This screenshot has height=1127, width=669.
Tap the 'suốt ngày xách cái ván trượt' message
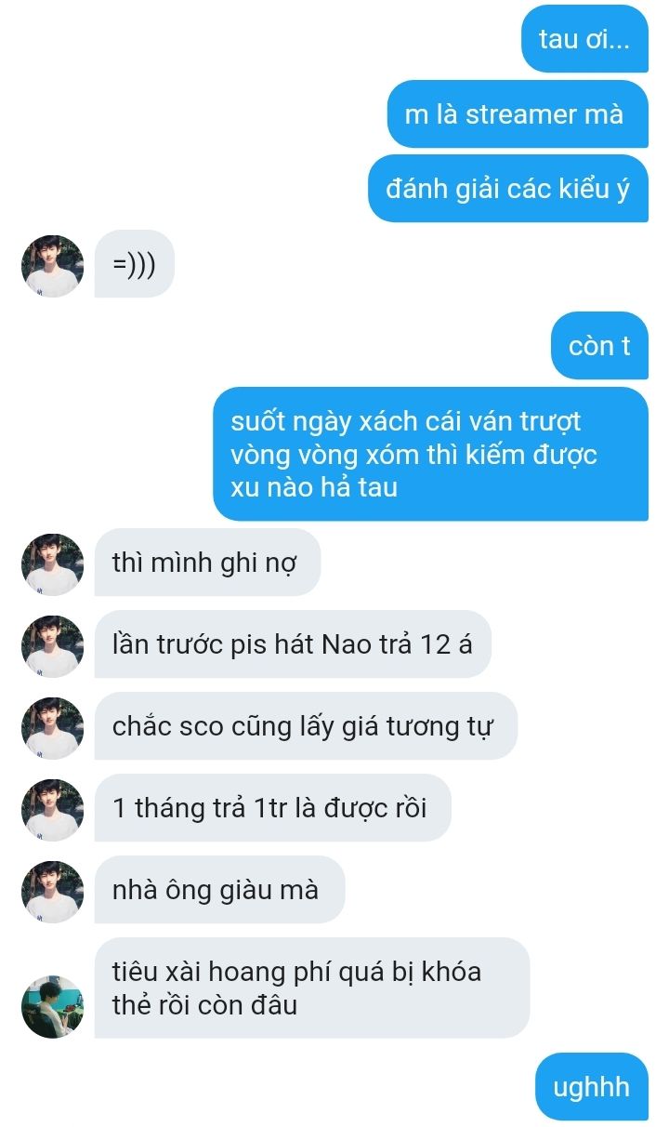(x=430, y=454)
